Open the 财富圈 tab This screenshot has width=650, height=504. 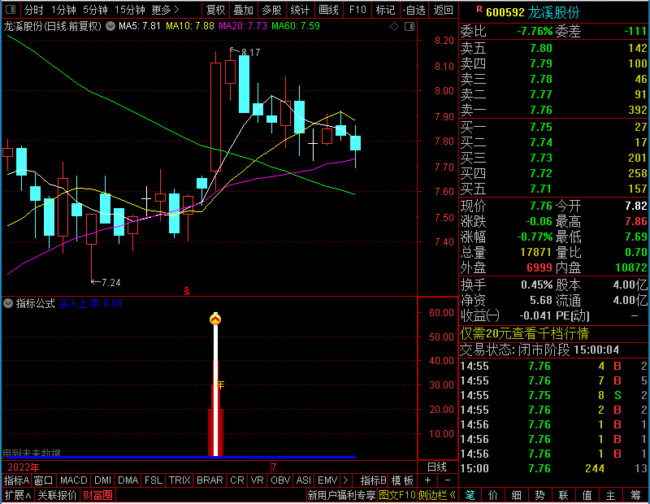[97, 495]
